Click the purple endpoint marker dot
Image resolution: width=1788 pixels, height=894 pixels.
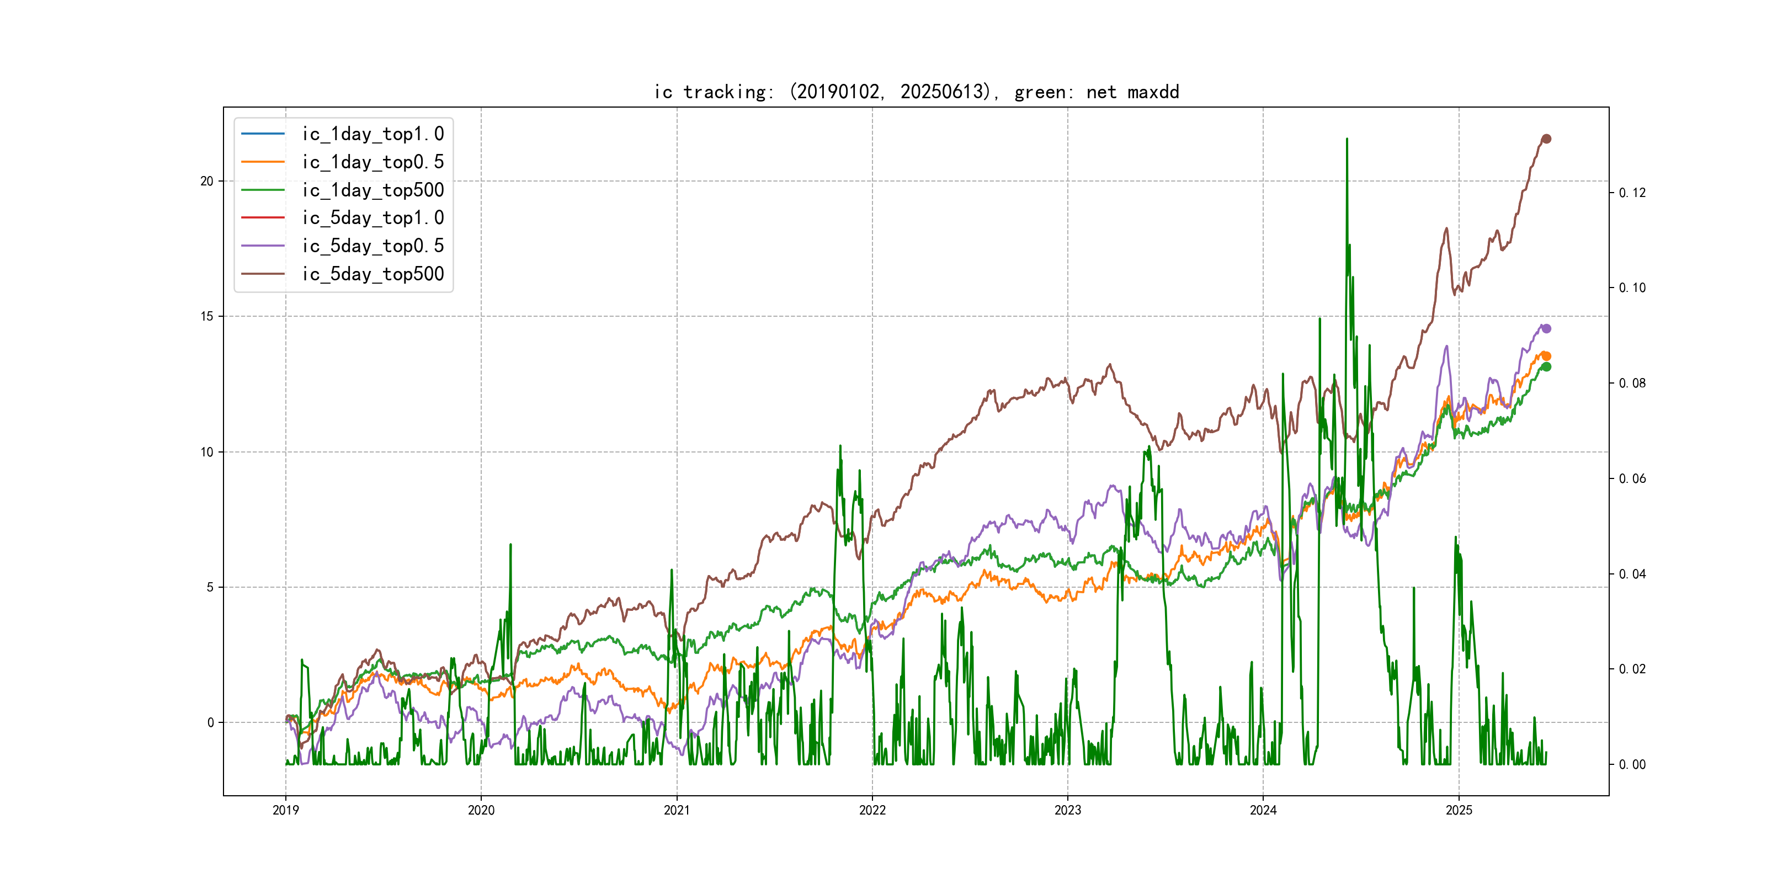click(1546, 328)
